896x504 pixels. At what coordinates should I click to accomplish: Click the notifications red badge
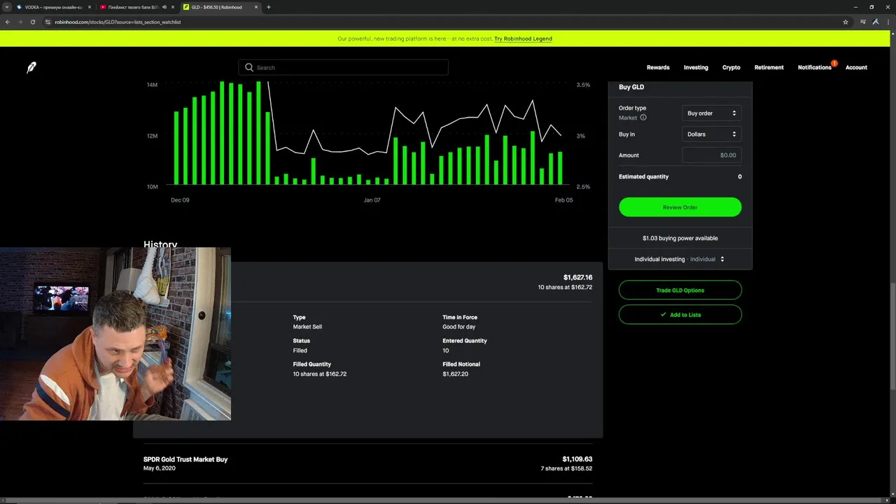tap(834, 63)
